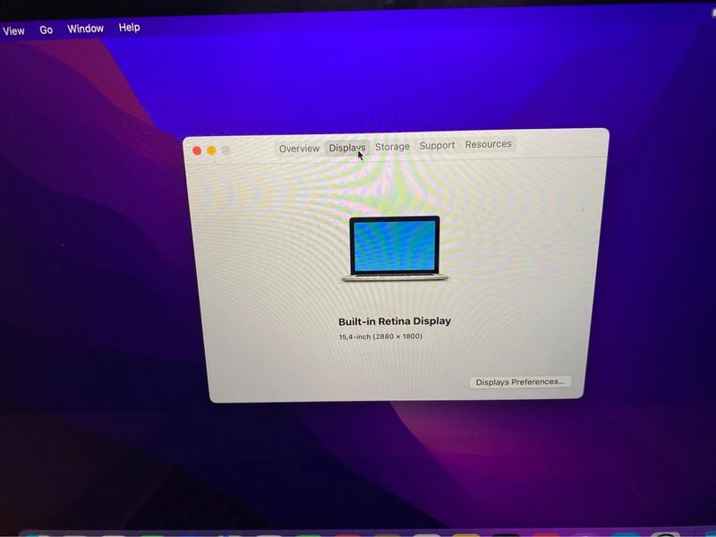
Task: Open the Help menu
Action: point(129,28)
